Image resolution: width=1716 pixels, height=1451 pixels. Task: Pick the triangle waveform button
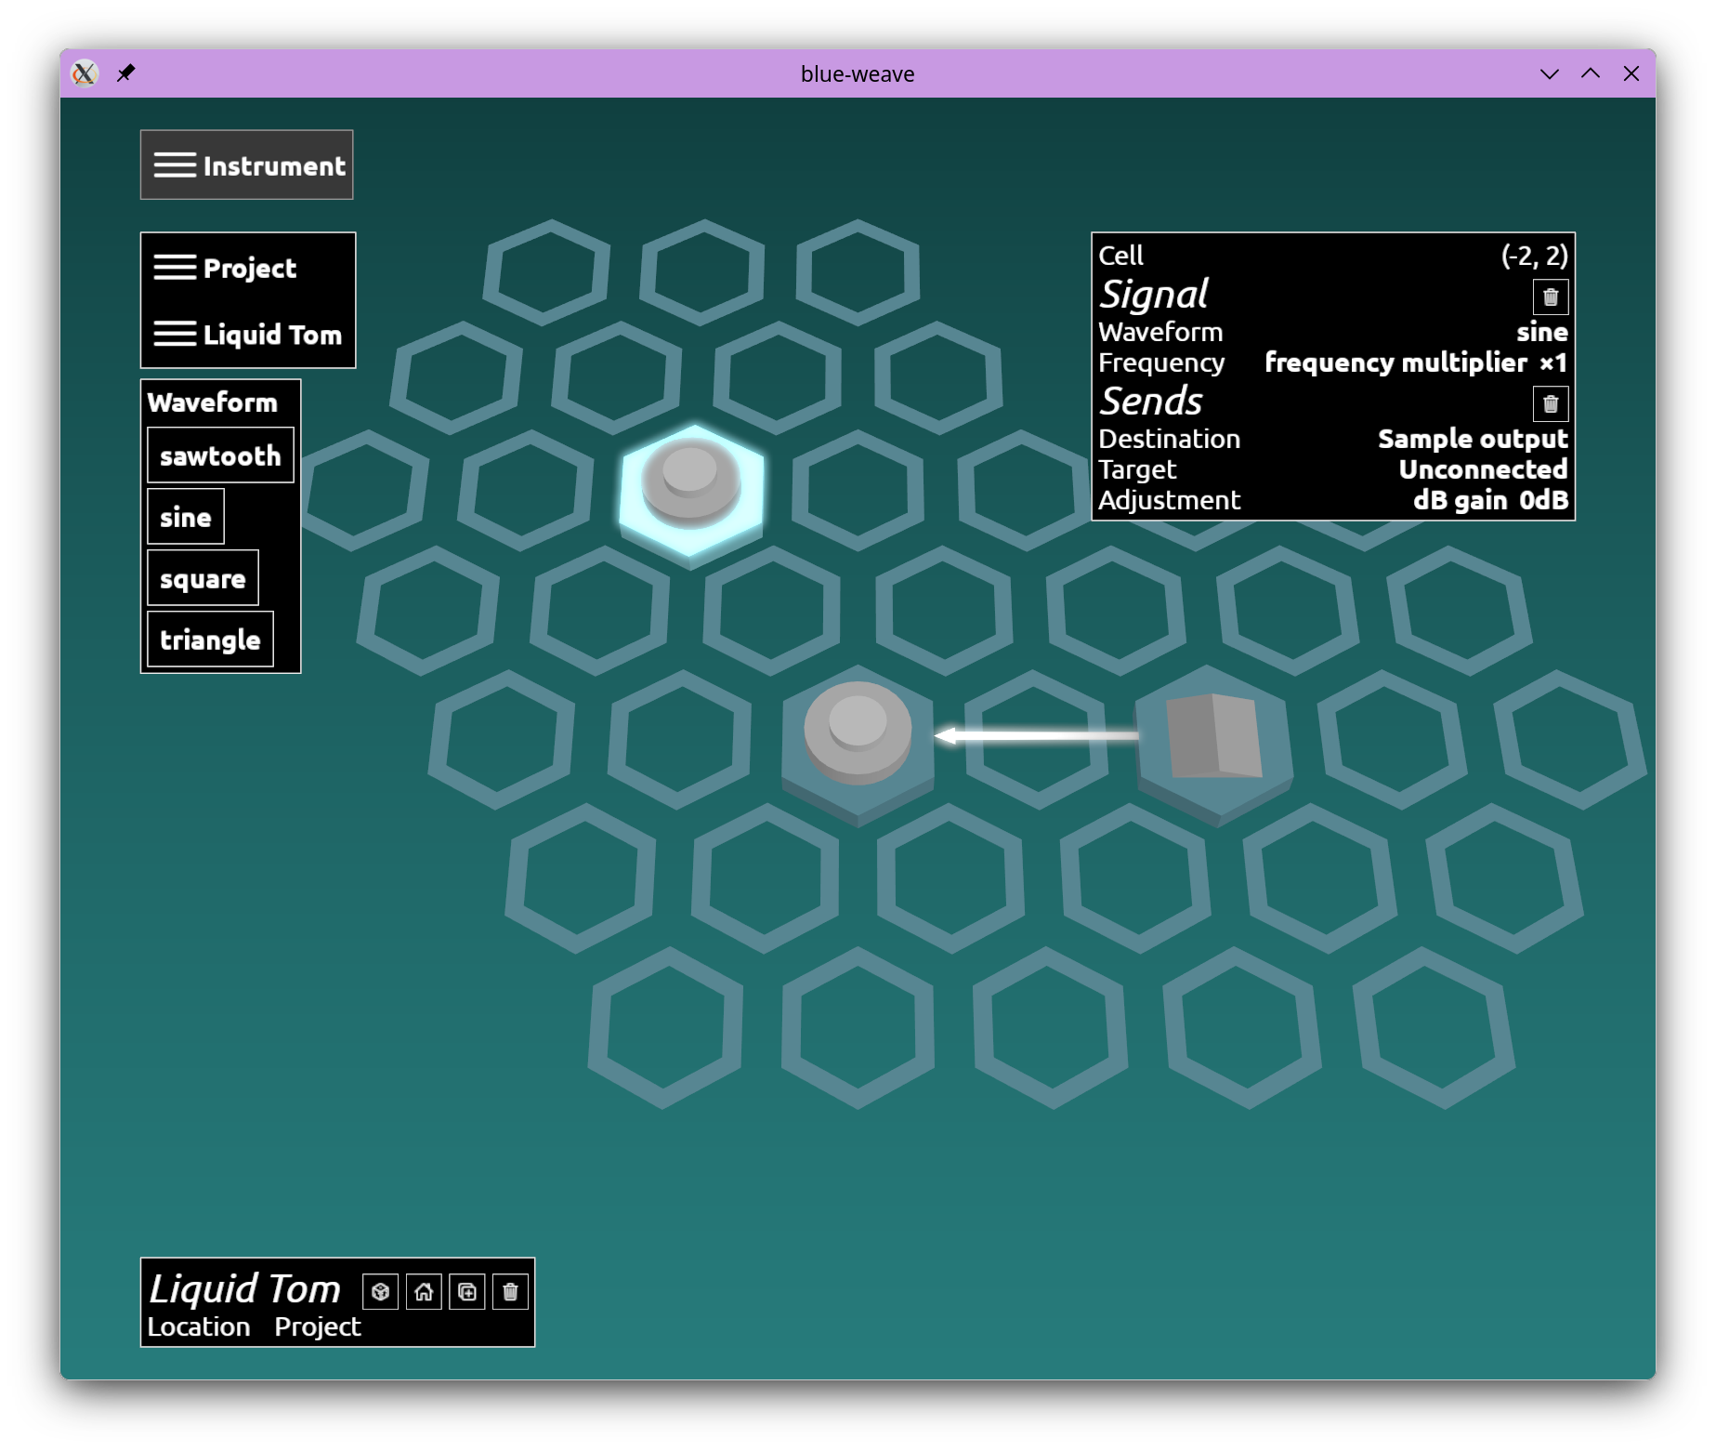click(x=211, y=640)
